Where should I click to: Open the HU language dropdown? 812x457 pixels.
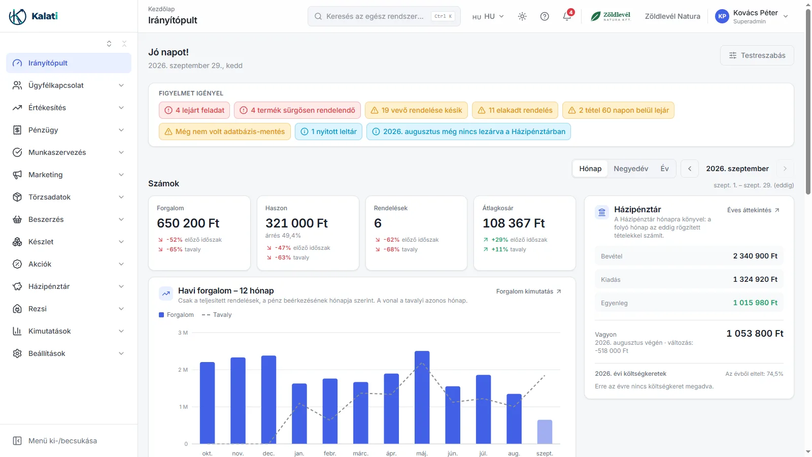[488, 16]
